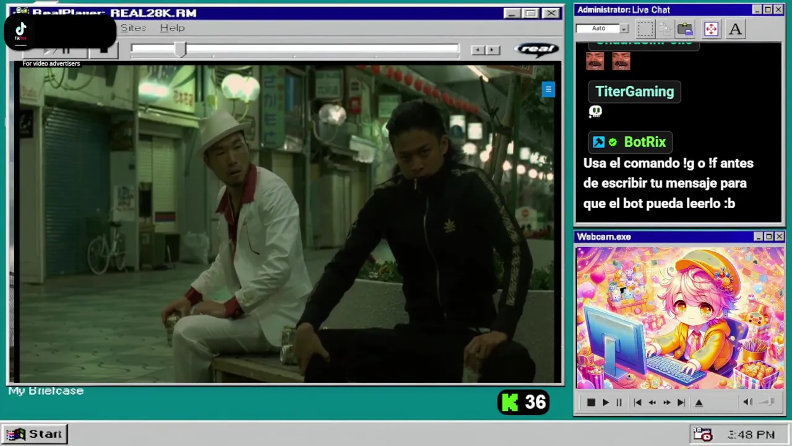Click the 3:48 PM system clock
792x446 pixels.
(x=751, y=435)
